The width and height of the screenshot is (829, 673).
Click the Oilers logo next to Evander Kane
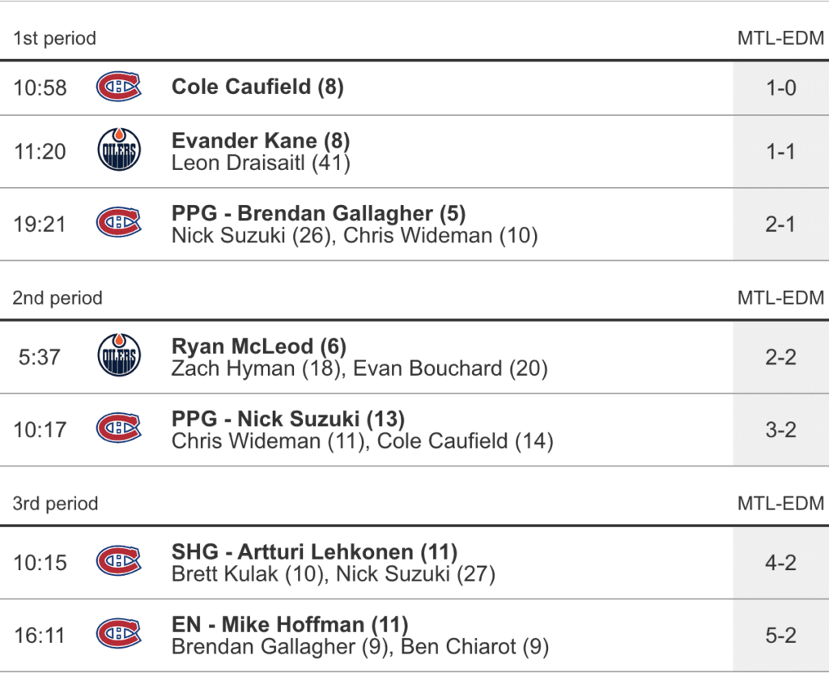[x=118, y=151]
